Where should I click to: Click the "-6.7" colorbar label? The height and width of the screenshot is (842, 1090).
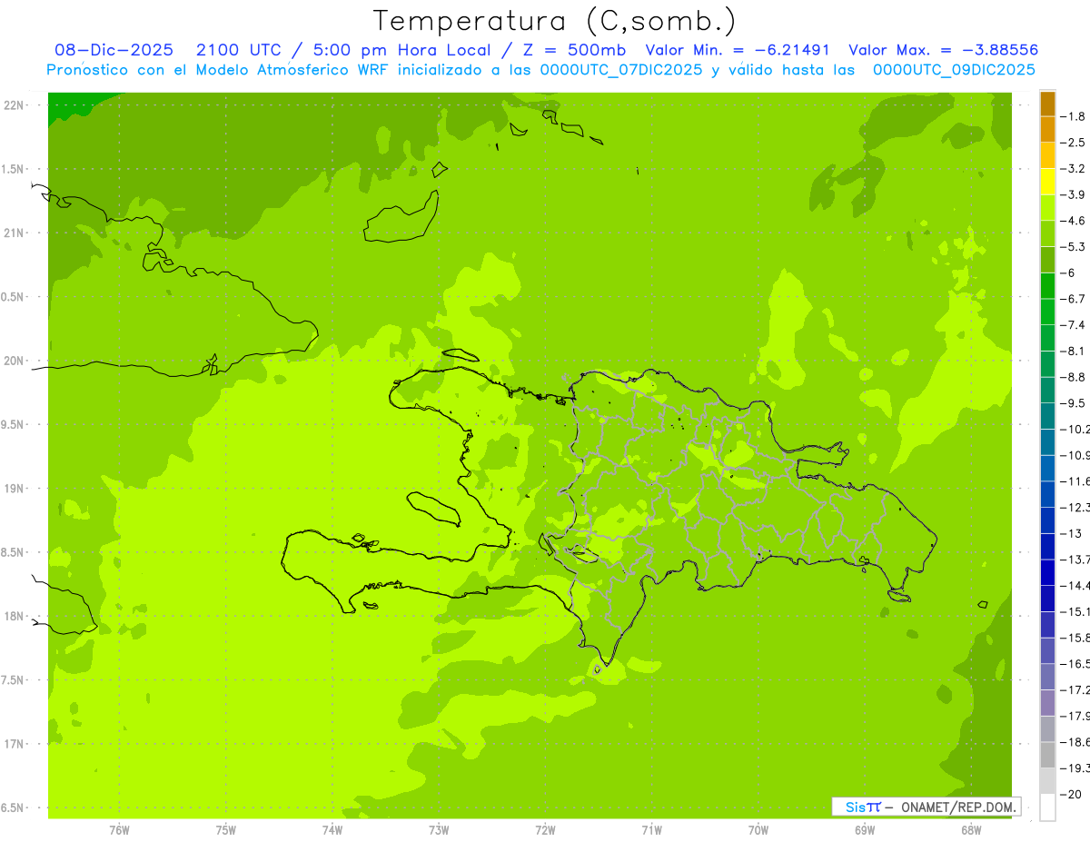point(1074,299)
